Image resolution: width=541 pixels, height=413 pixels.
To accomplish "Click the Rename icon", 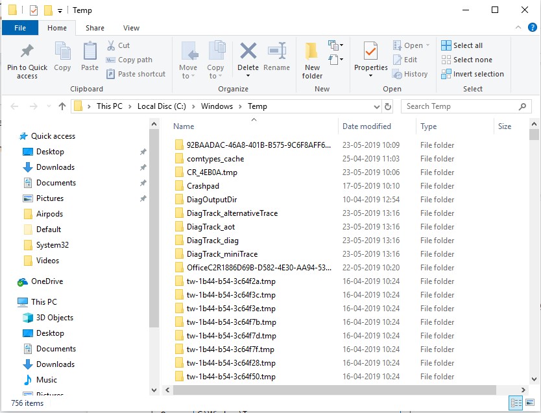I will click(x=277, y=51).
